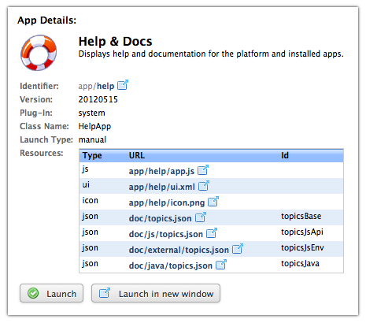Click Launch in new window button

(x=156, y=293)
